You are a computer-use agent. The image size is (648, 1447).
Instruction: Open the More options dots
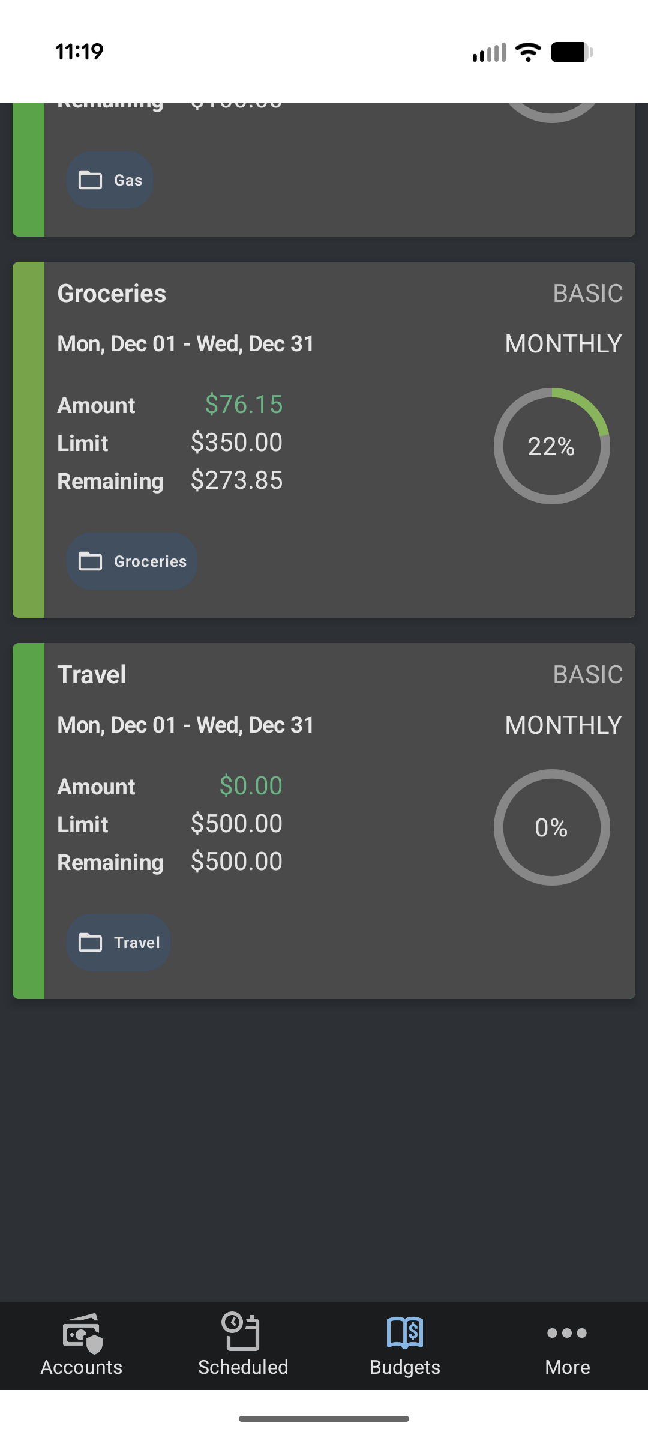[567, 1333]
